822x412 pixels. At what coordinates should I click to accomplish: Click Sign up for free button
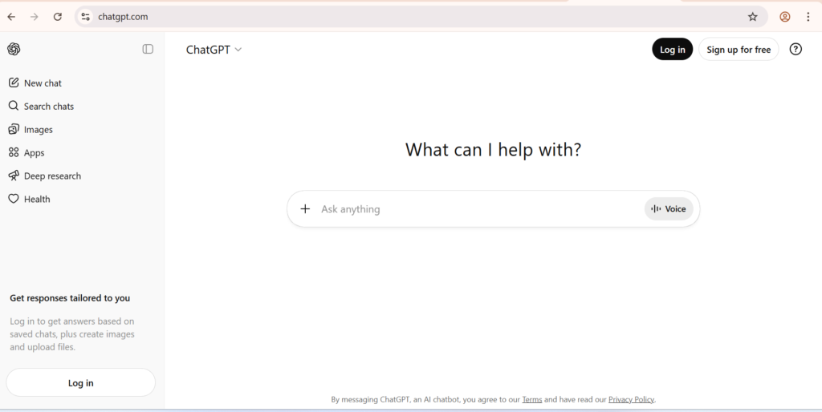coord(739,50)
